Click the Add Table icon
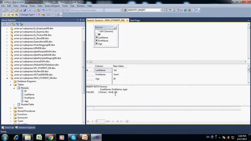 (x=54, y=15)
